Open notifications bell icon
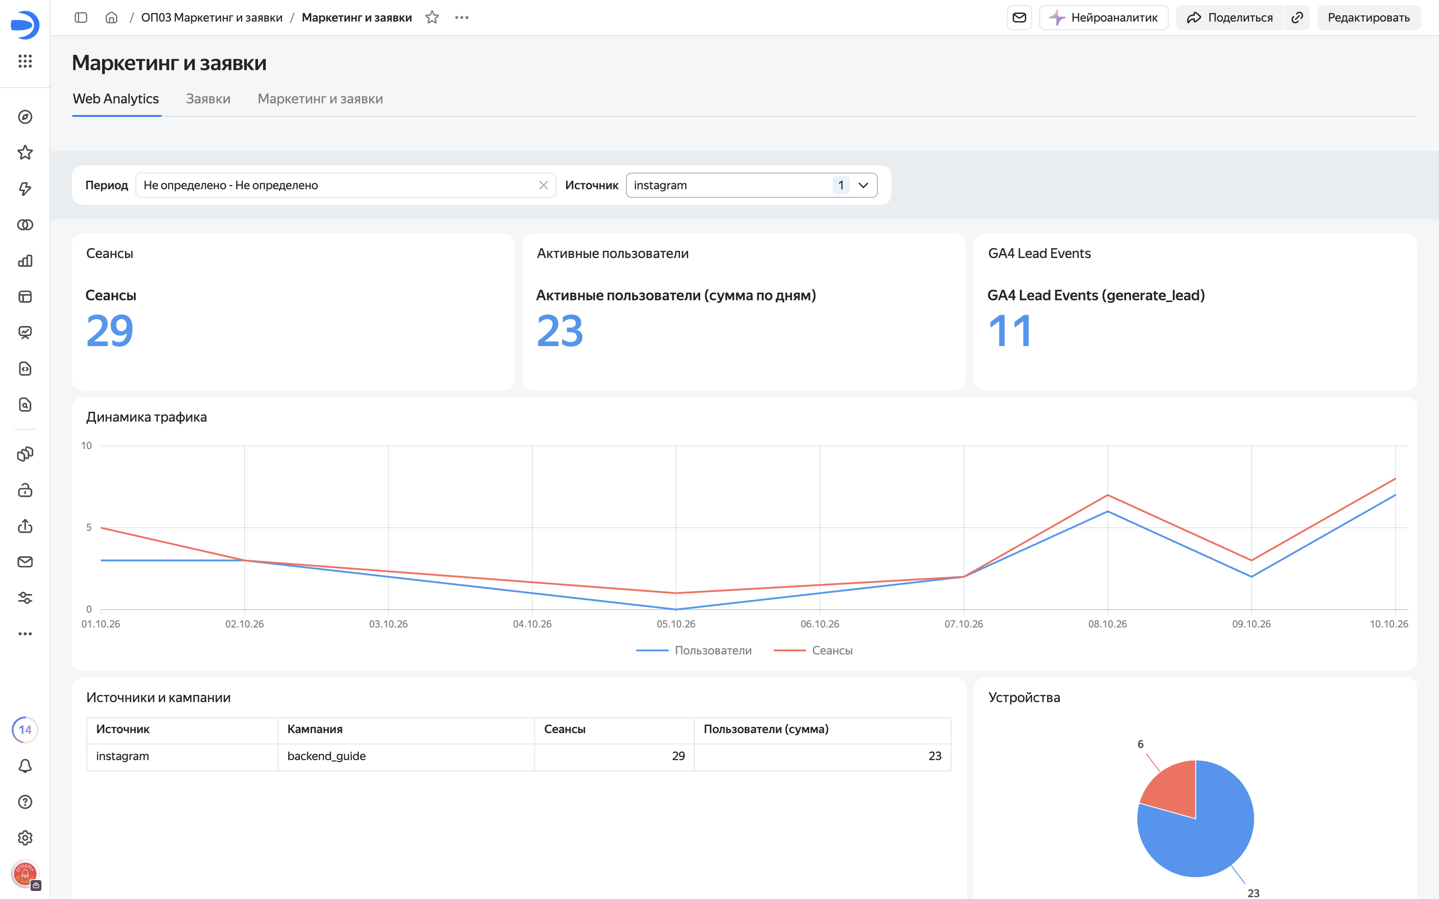This screenshot has height=899, width=1439. (x=25, y=766)
